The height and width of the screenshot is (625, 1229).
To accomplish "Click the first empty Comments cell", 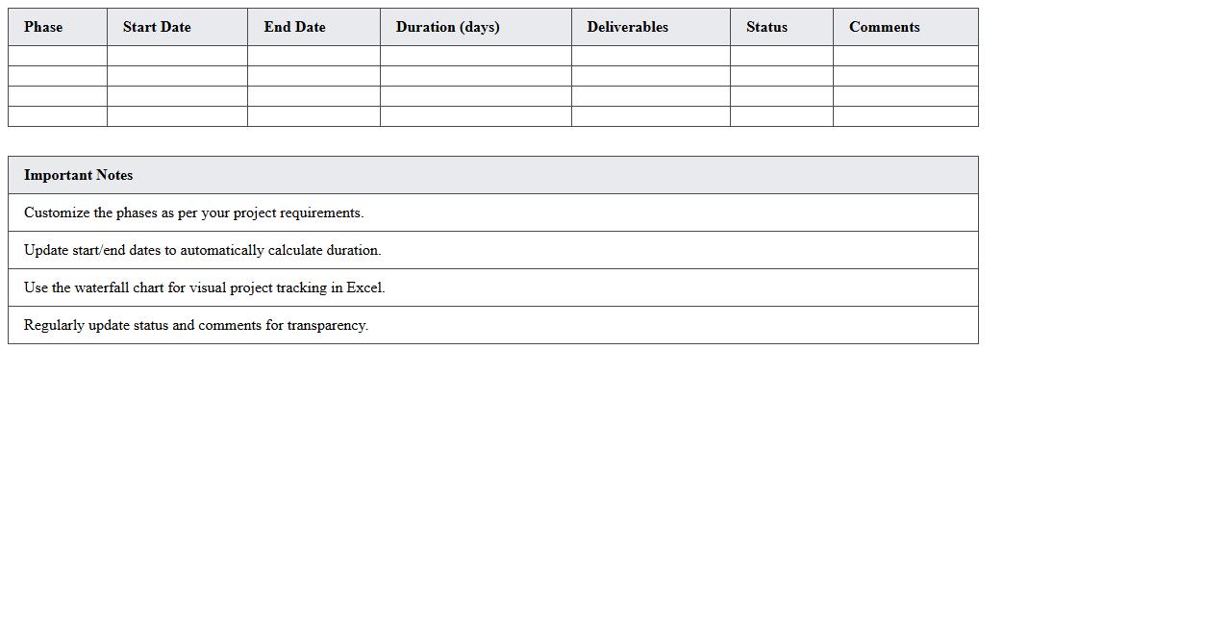I will coord(905,56).
